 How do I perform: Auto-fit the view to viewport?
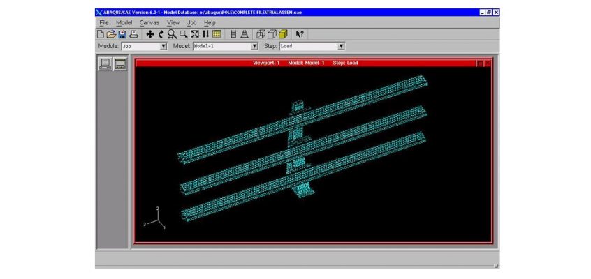194,34
